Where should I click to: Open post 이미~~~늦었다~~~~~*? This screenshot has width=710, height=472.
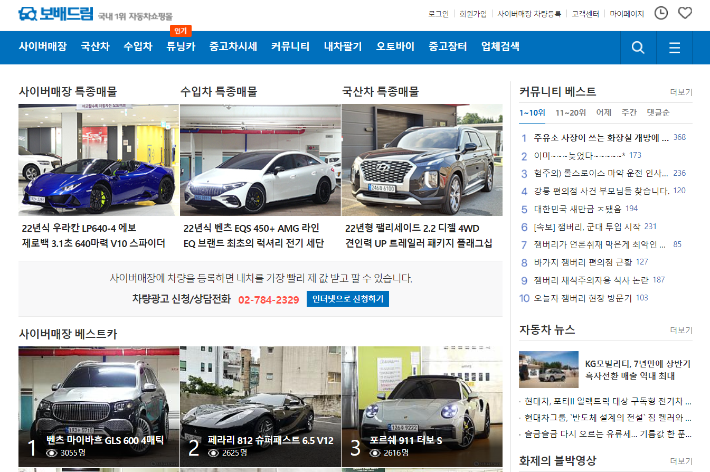580,156
